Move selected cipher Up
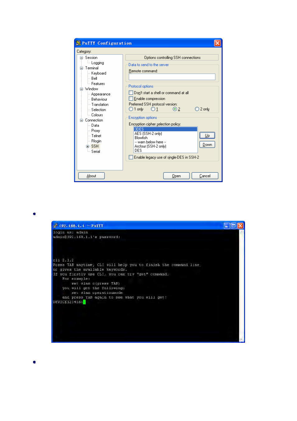Viewport: 297px width, 421px height. coord(207,135)
